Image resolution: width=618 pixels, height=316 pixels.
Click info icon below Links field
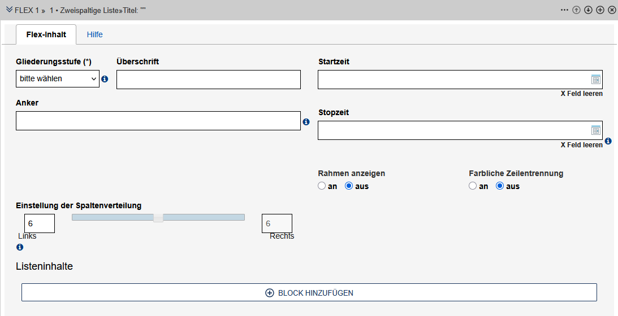[20, 247]
